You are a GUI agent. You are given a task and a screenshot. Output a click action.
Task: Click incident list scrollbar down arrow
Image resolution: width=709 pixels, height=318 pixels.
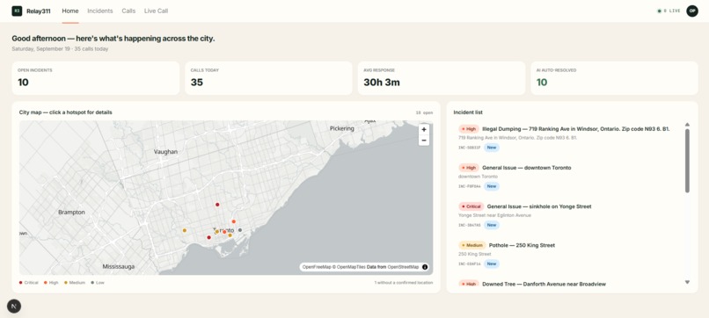(x=687, y=282)
